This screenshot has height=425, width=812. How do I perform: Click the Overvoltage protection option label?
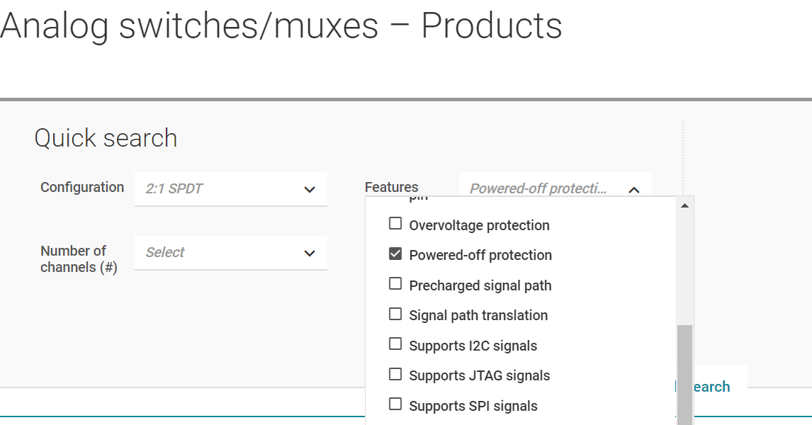click(x=479, y=225)
